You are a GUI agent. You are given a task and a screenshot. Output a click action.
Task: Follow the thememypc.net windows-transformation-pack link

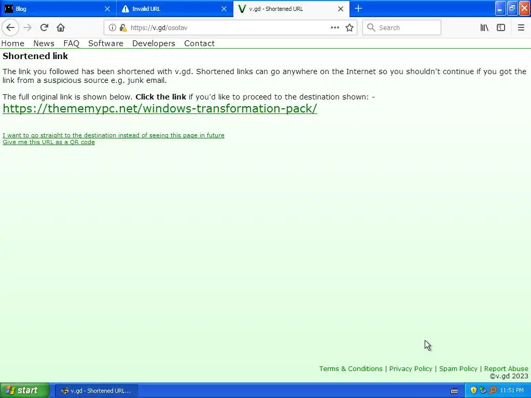[x=160, y=109]
